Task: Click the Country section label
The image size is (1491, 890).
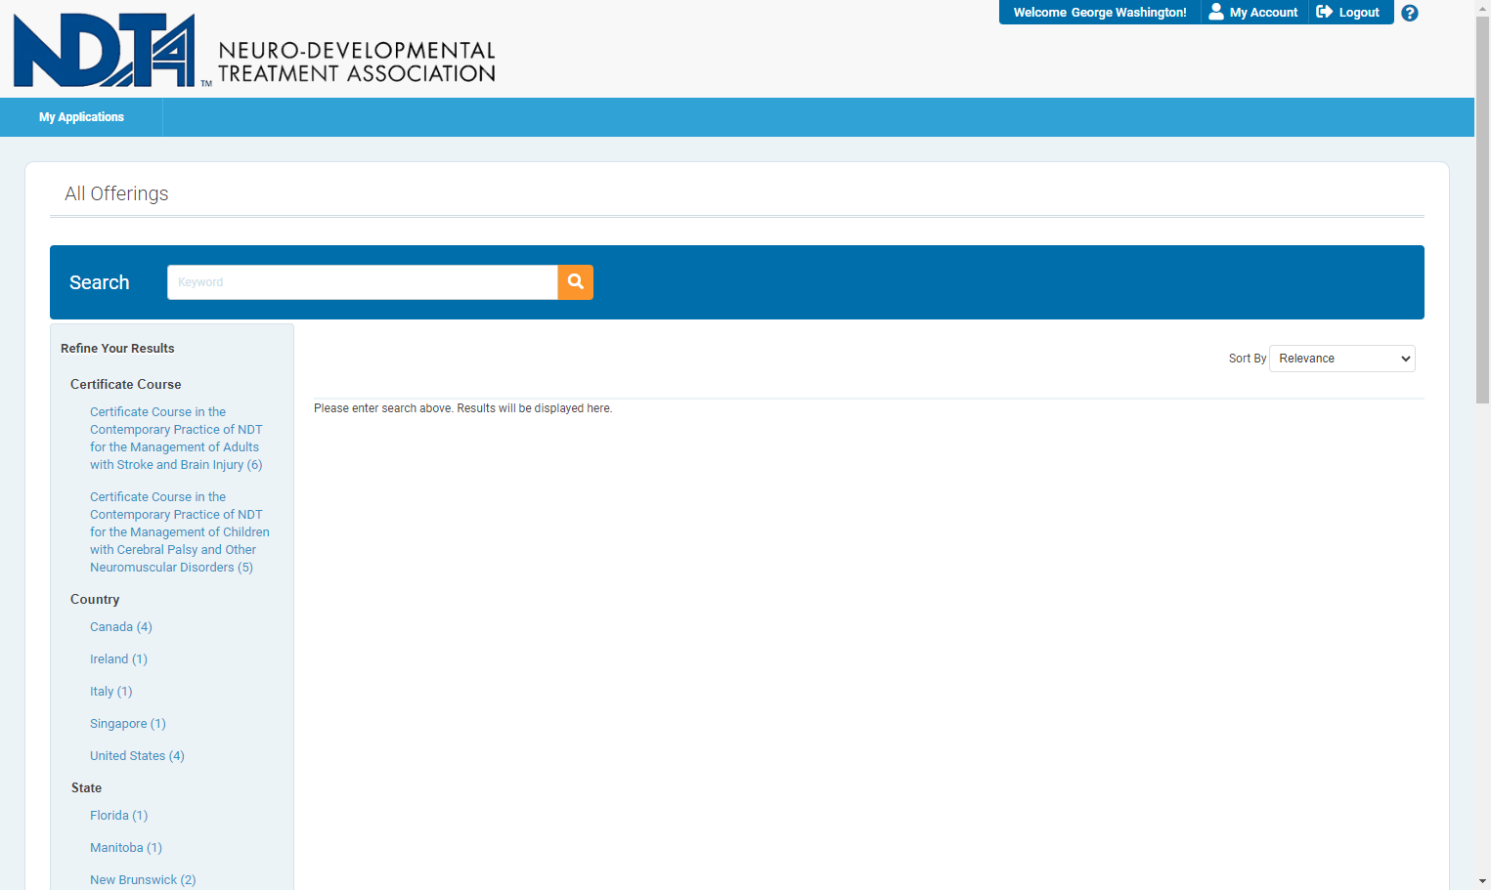Action: pos(95,600)
